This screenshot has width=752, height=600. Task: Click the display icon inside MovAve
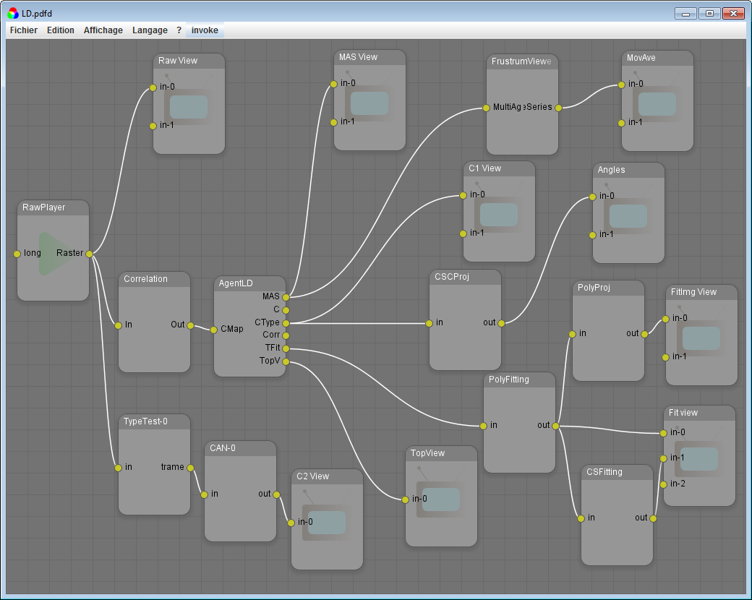pyautogui.click(x=657, y=103)
